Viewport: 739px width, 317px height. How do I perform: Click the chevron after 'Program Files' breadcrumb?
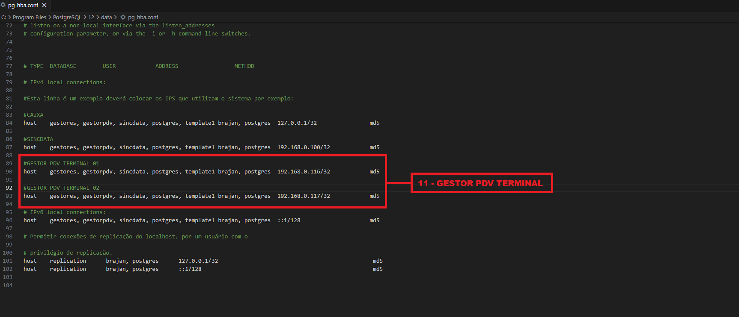[50, 17]
